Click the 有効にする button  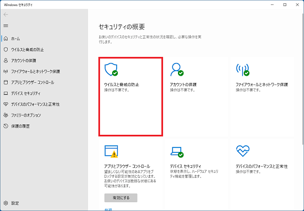(121, 198)
